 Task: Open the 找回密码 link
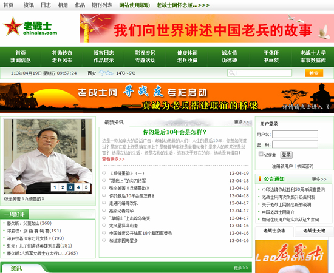[305, 166]
